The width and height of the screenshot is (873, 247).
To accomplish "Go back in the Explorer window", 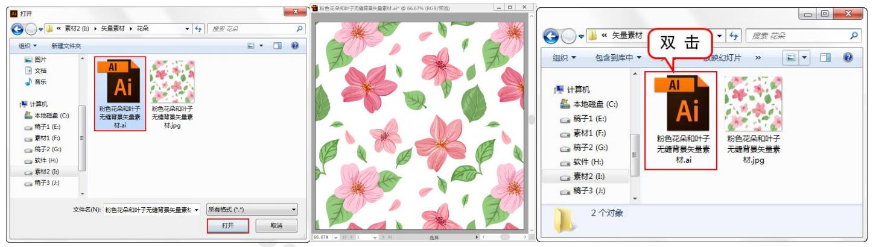I will pos(551,37).
